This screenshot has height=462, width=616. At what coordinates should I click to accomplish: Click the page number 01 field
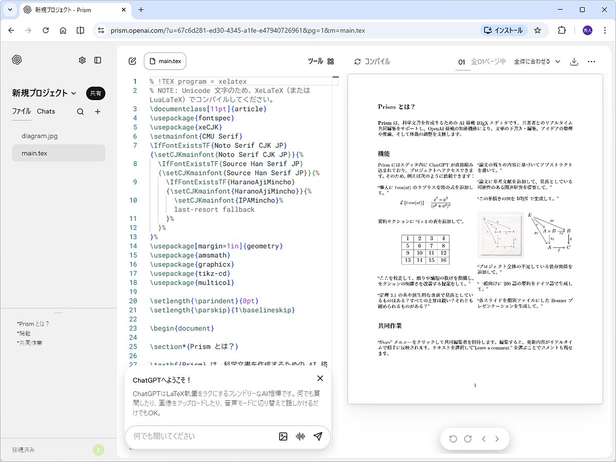(461, 62)
